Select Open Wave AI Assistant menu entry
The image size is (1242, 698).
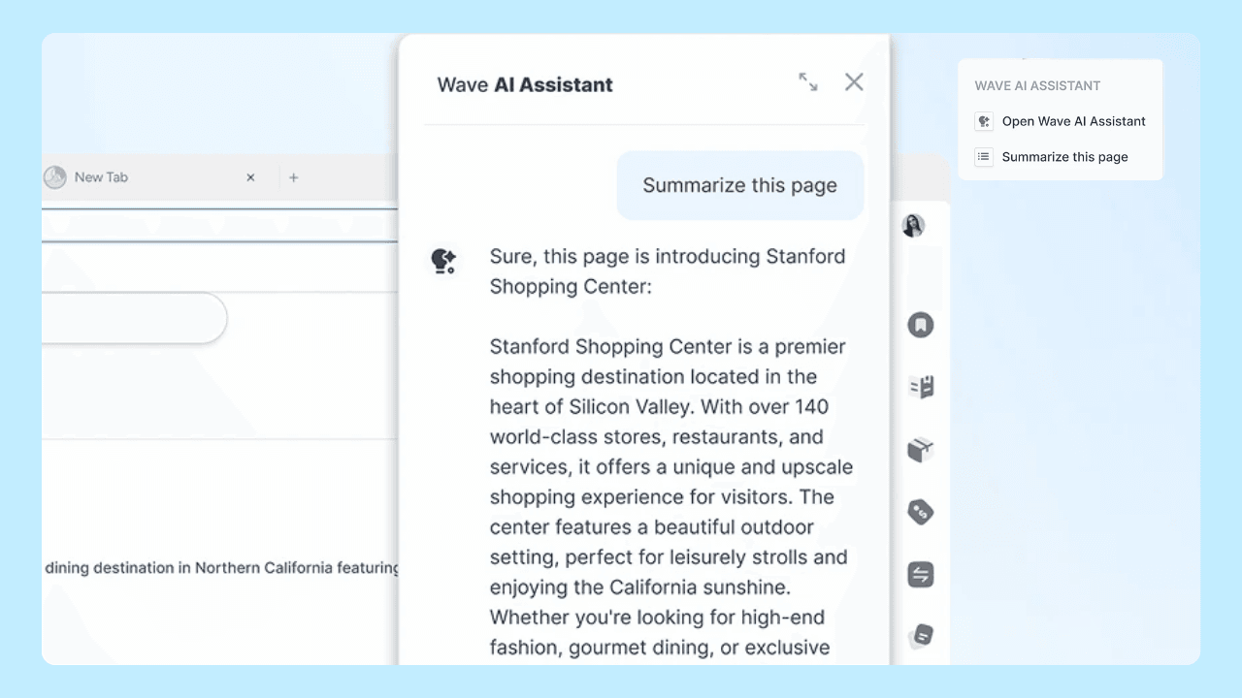click(x=1061, y=121)
